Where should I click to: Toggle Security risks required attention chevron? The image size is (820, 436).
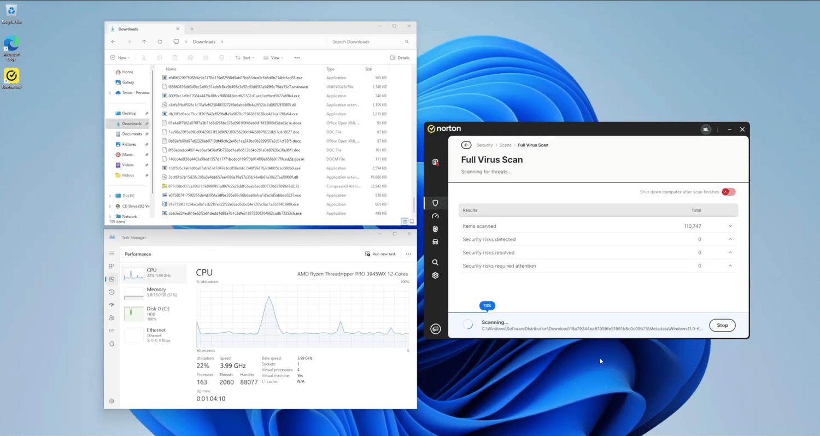pos(730,266)
